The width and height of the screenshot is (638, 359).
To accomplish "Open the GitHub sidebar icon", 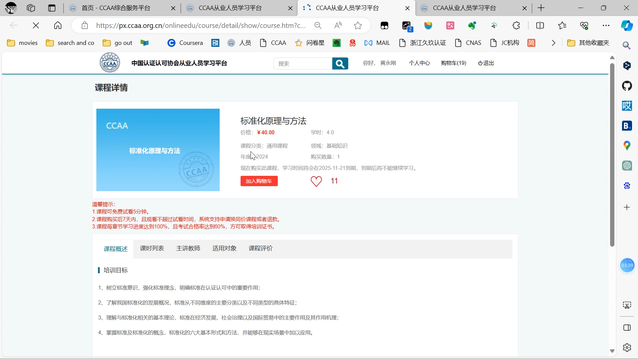I will 627,86.
